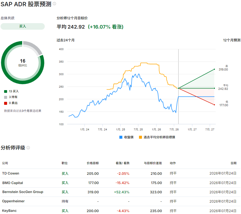241x214 pixels.
Task: Click the (+16.07% 看涨) green text
Action: tap(106, 27)
